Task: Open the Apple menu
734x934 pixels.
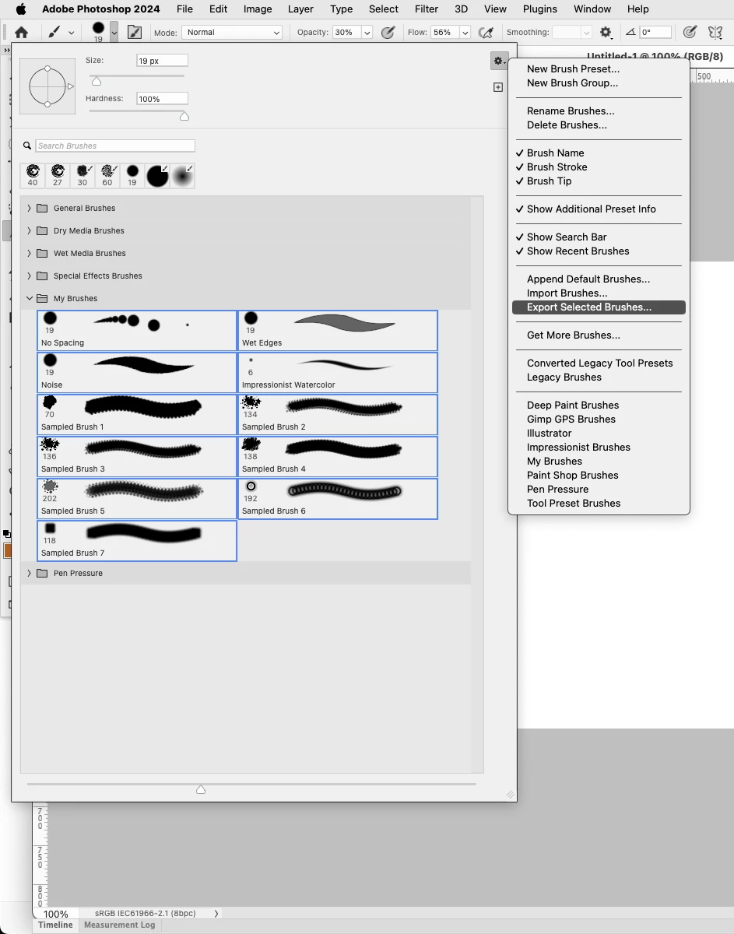Action: pos(21,9)
